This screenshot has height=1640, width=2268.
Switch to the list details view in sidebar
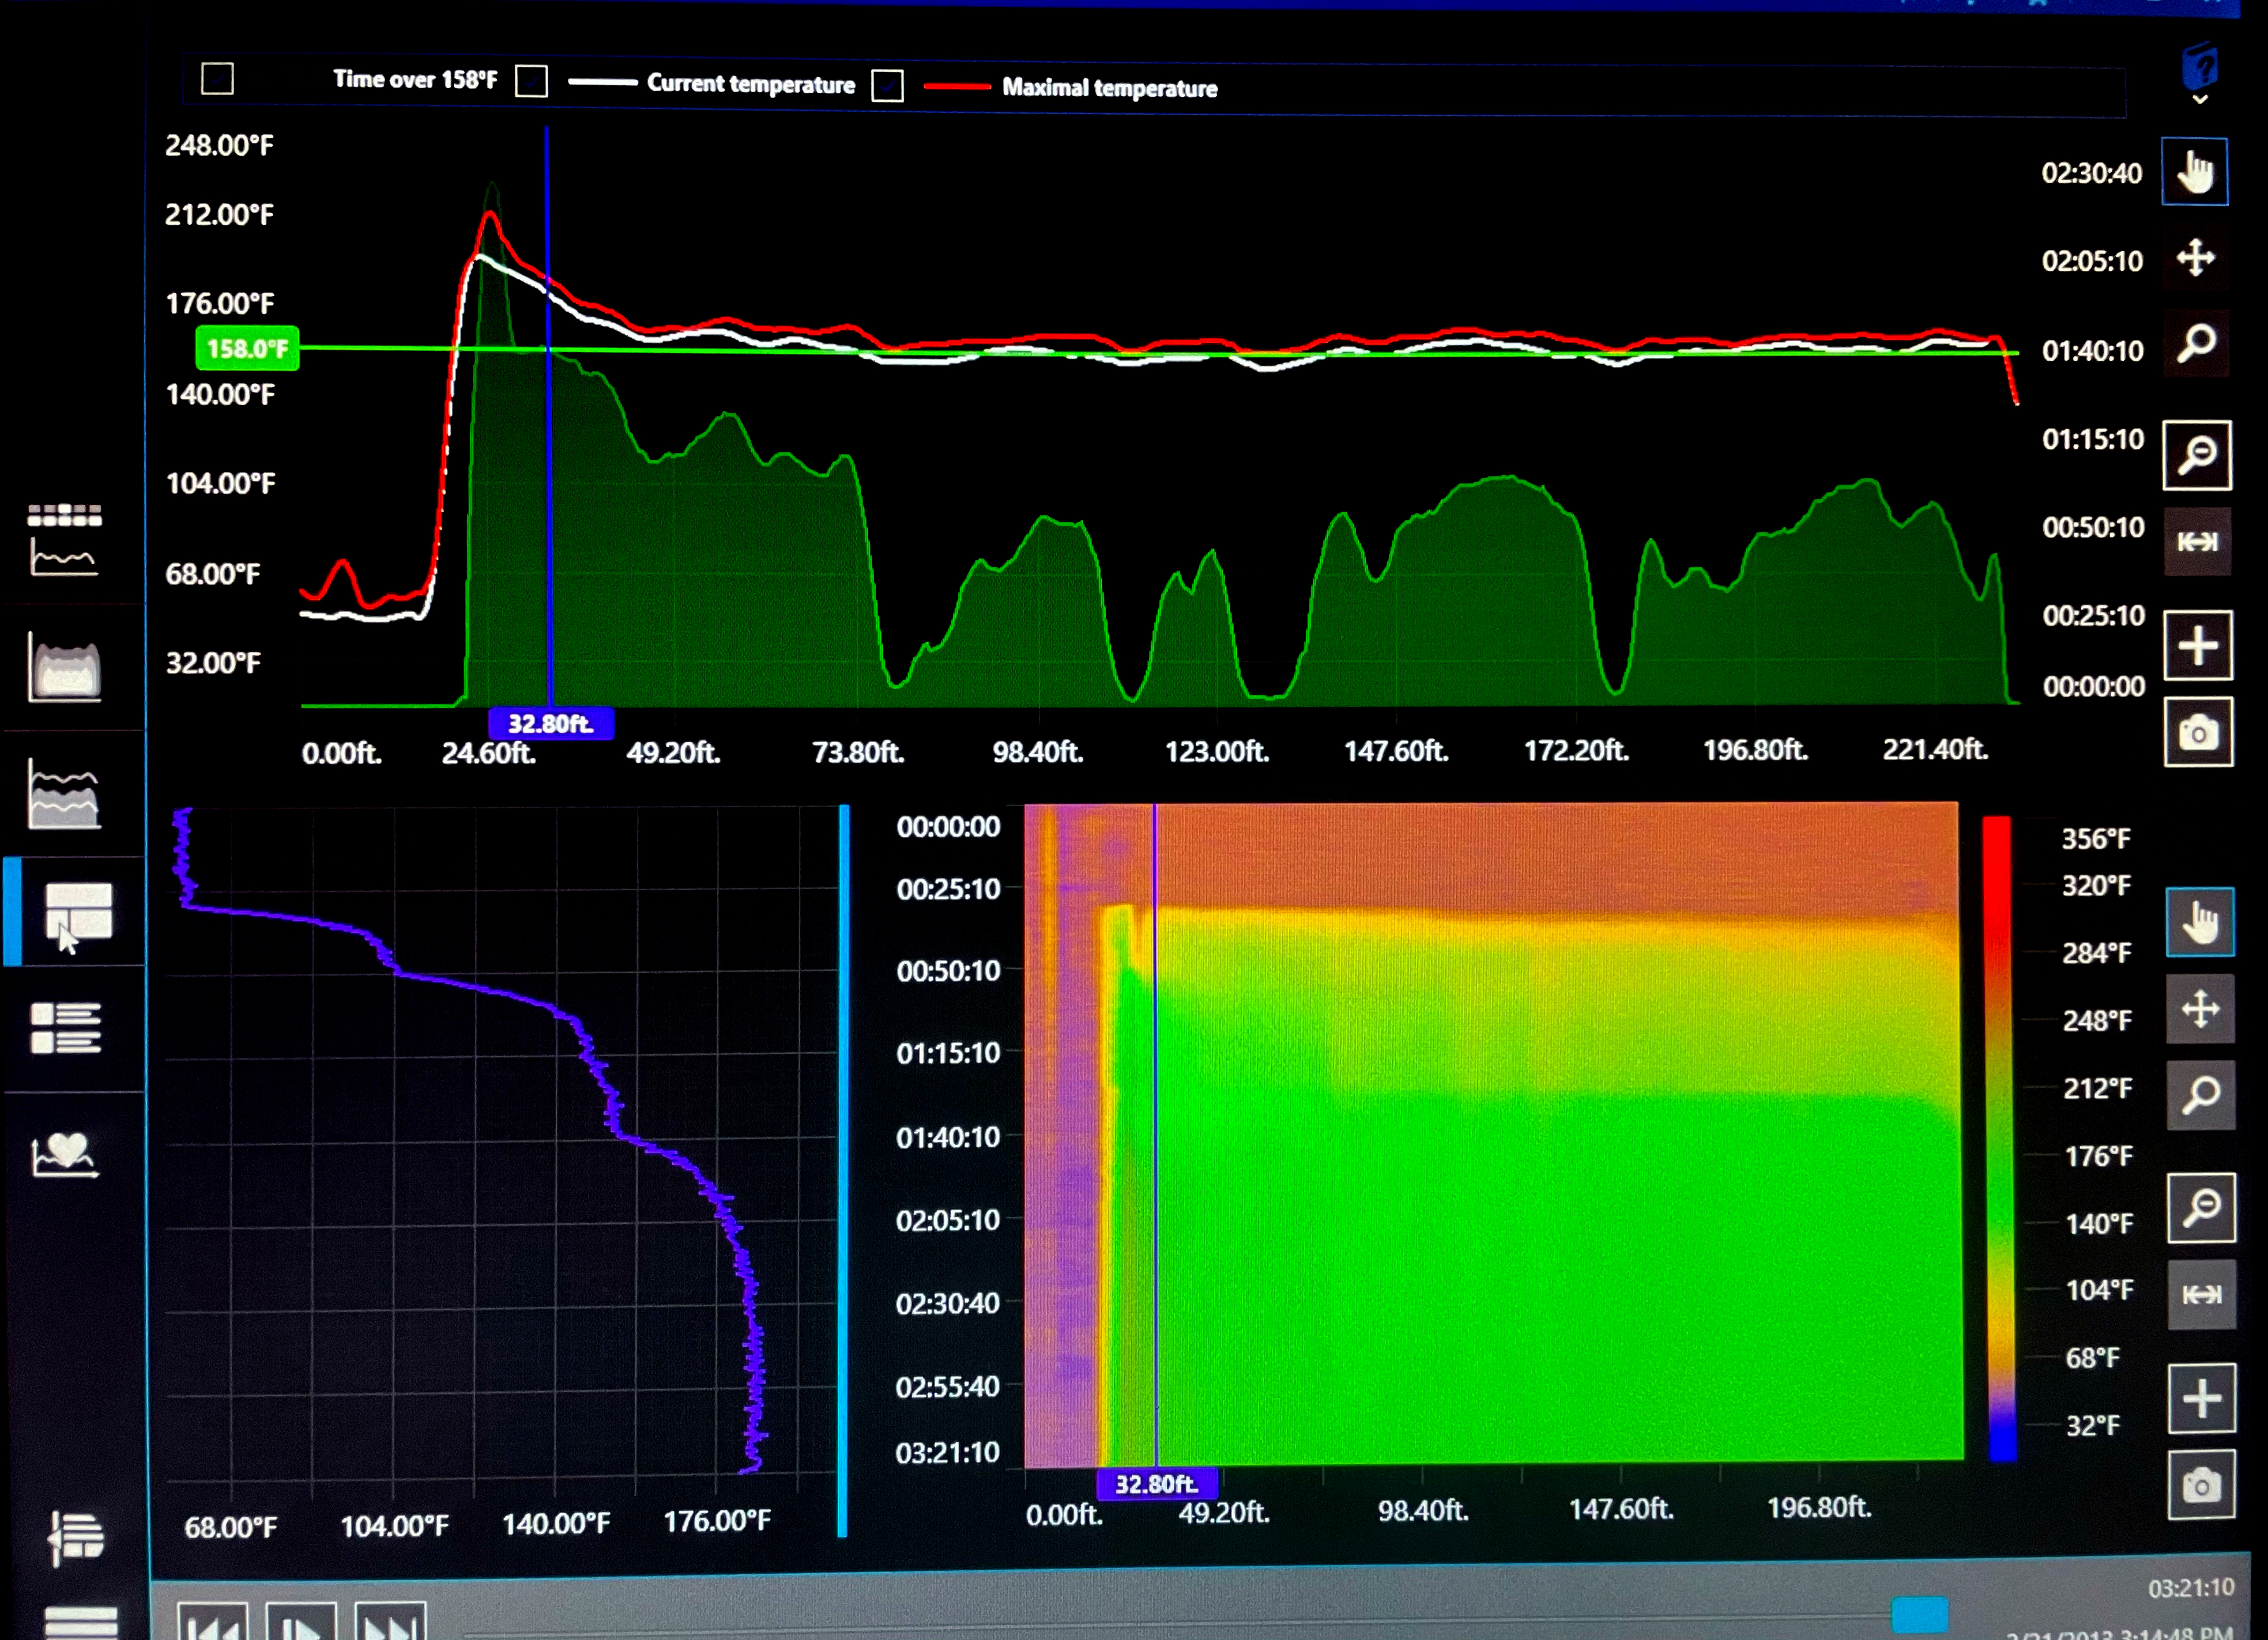click(x=66, y=1029)
